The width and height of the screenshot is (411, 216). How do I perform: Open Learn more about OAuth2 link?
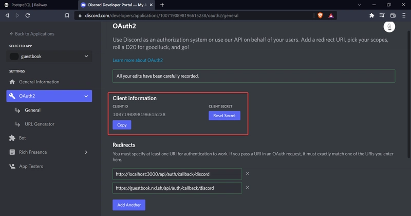tap(138, 60)
